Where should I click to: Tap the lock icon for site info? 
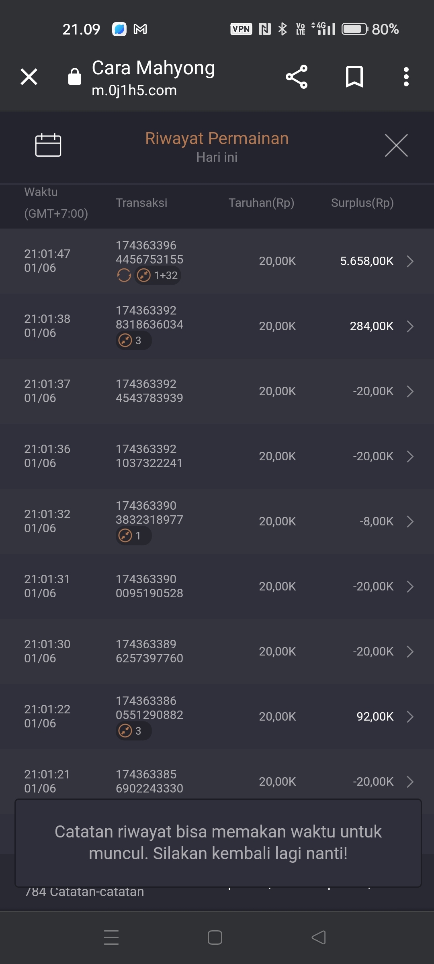coord(75,76)
